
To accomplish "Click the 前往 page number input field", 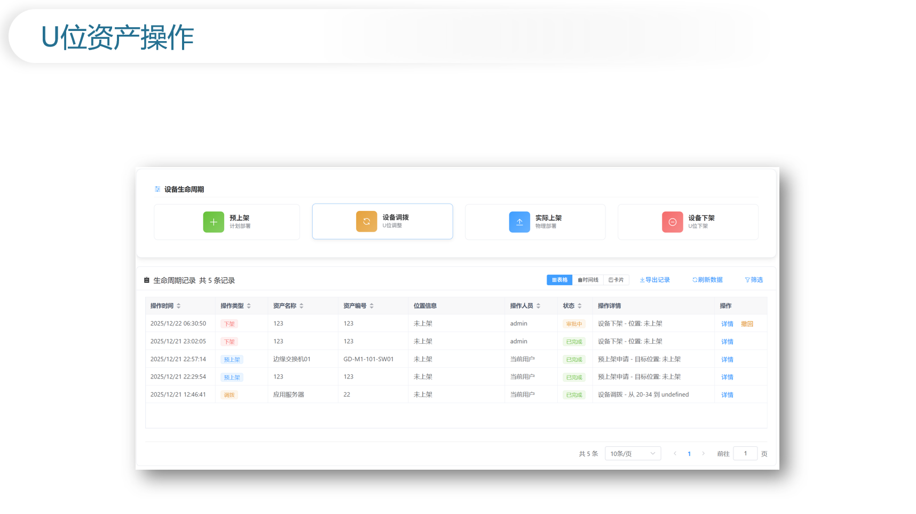I will tap(745, 454).
